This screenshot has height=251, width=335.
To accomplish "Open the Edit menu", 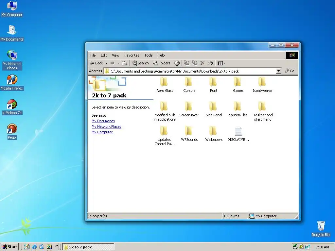I will (x=104, y=55).
